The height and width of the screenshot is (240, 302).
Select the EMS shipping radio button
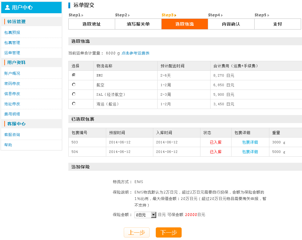pyautogui.click(x=74, y=75)
